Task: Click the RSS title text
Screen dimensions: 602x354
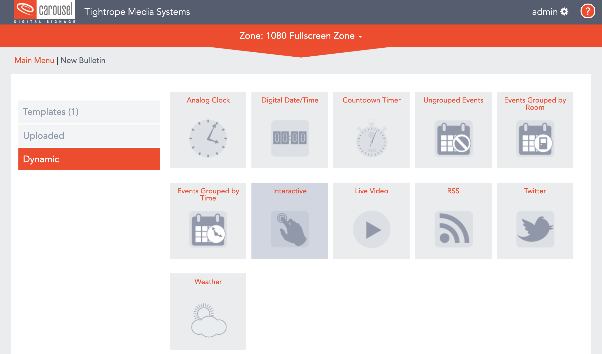Action: click(453, 191)
